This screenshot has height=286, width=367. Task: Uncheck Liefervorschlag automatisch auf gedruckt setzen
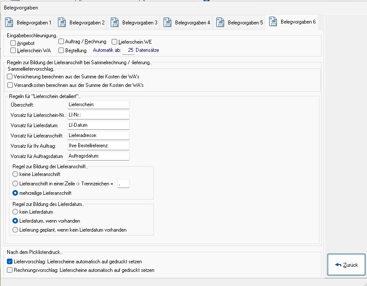tap(9, 262)
